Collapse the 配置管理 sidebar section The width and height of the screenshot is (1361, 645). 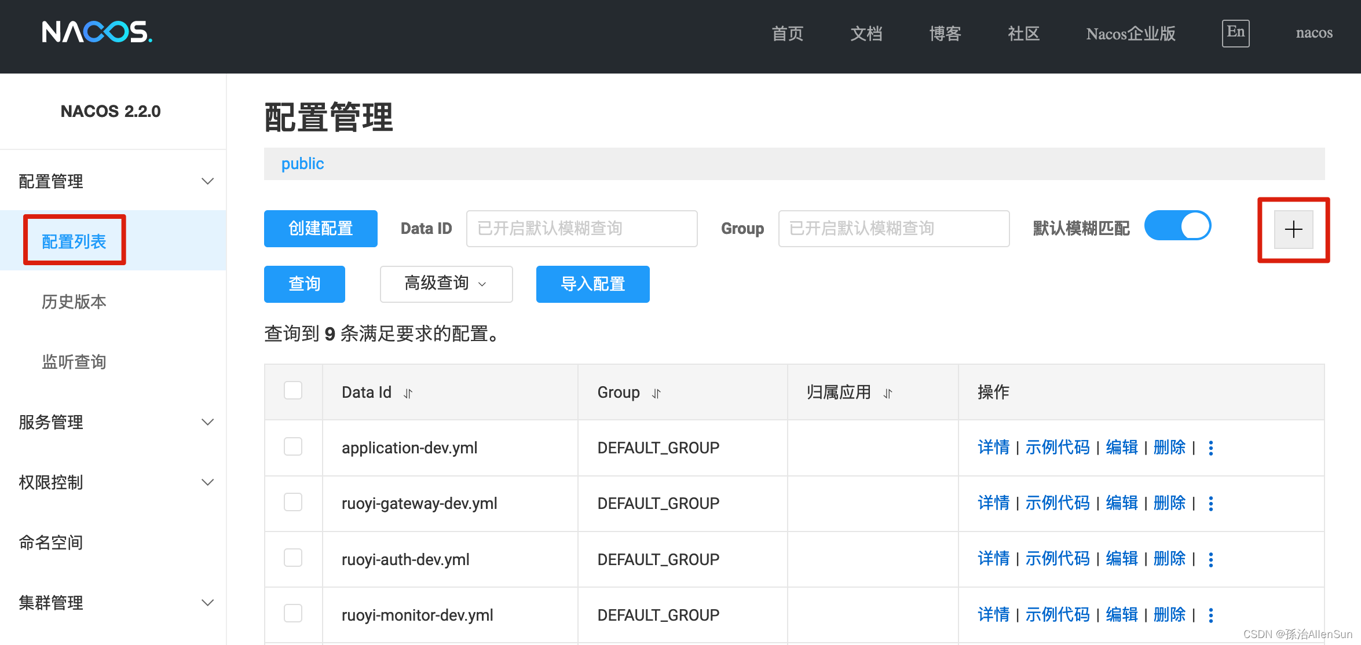point(113,181)
